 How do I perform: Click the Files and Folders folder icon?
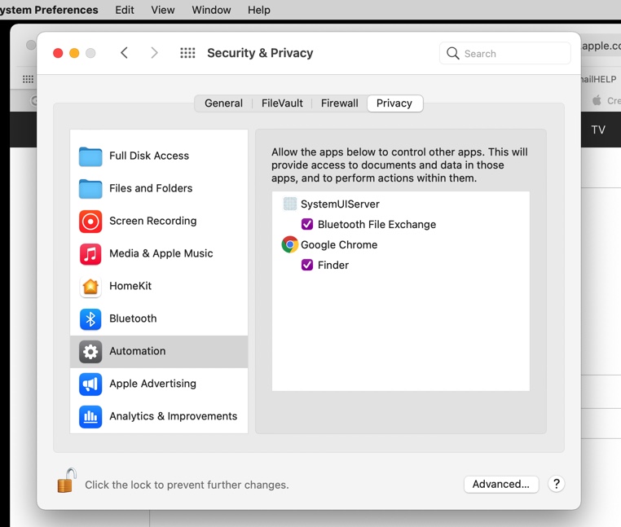pos(90,188)
